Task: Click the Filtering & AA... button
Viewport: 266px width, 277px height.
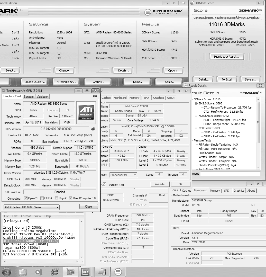Action: tap(66, 82)
